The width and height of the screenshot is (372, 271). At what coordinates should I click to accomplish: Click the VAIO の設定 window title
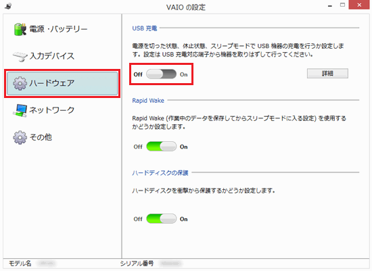point(186,7)
